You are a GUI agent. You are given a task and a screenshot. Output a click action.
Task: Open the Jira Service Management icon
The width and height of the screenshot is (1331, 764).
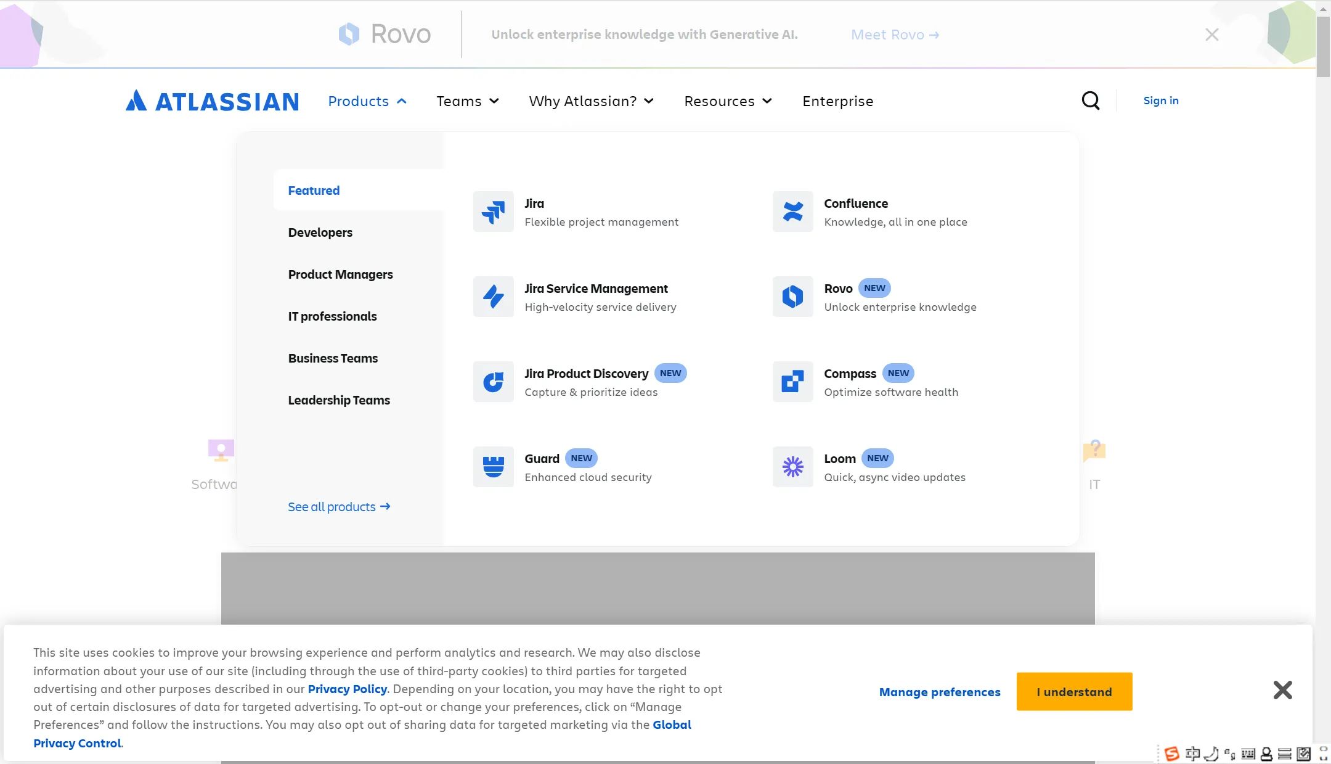click(x=493, y=297)
